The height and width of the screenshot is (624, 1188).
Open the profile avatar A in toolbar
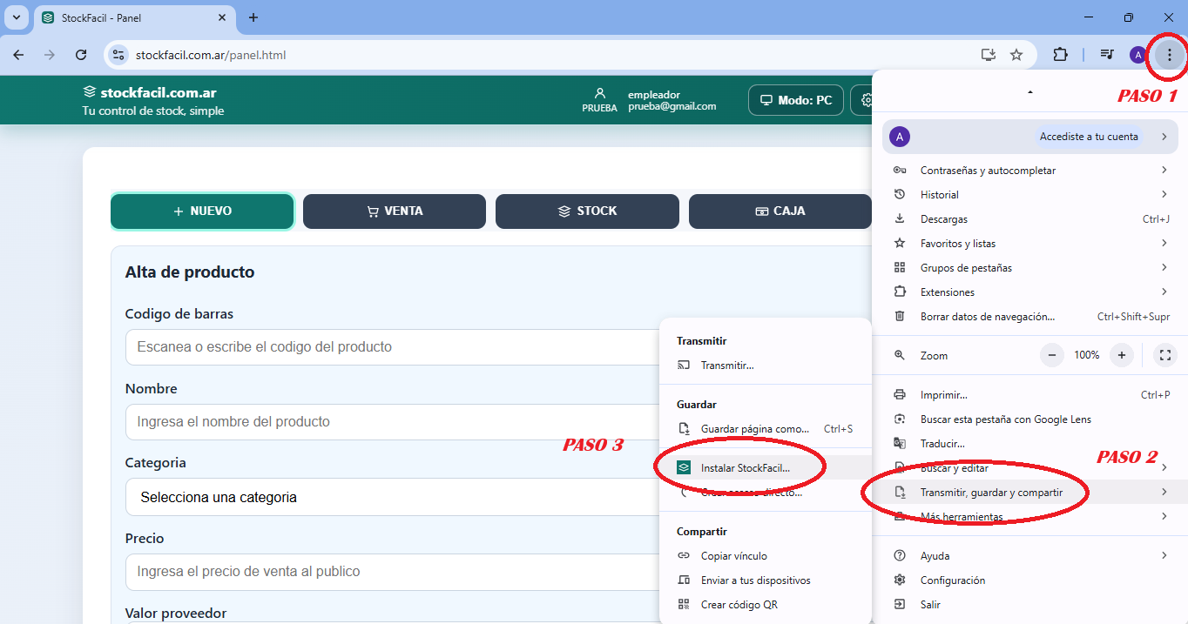point(1137,55)
